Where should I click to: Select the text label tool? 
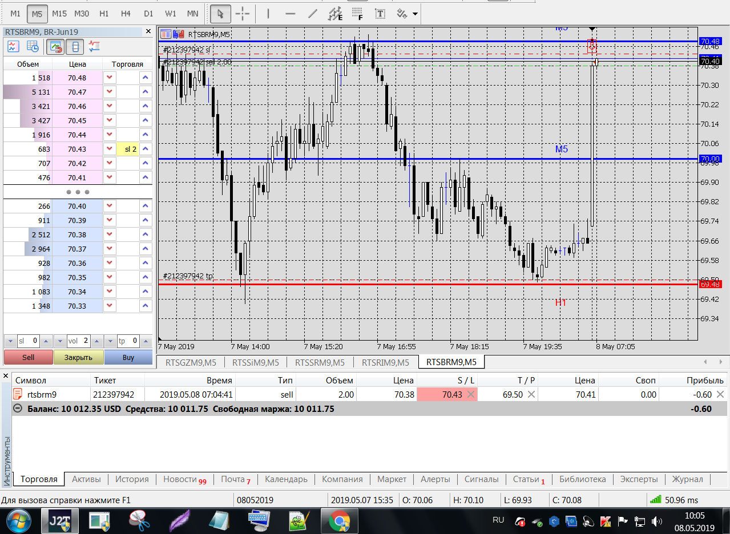pyautogui.click(x=380, y=13)
